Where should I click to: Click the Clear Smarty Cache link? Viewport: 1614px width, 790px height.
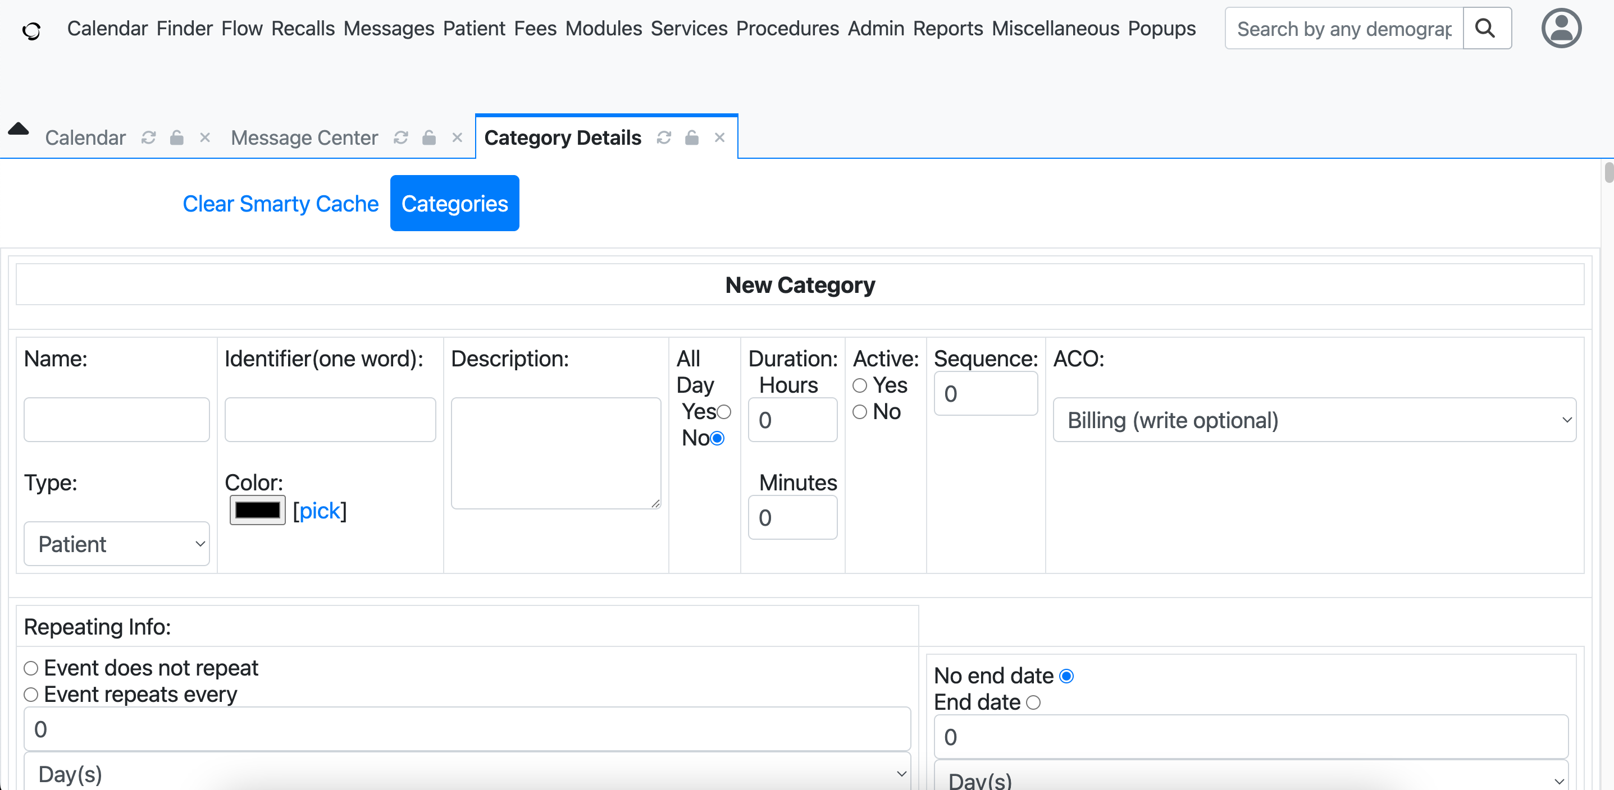click(280, 204)
